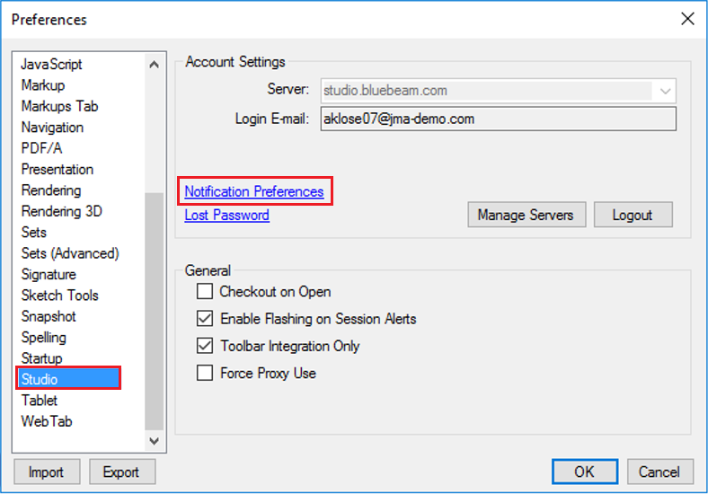Expand the Server dropdown arrow
Viewport: 708px width, 494px height.
pyautogui.click(x=665, y=91)
